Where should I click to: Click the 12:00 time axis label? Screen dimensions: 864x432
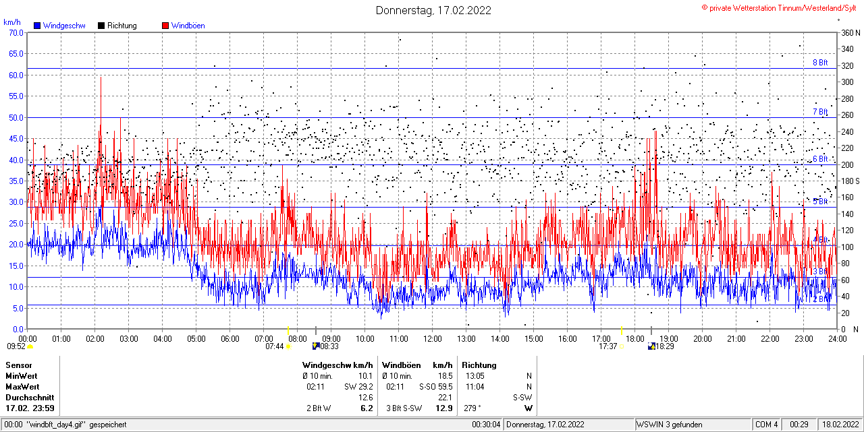433,338
